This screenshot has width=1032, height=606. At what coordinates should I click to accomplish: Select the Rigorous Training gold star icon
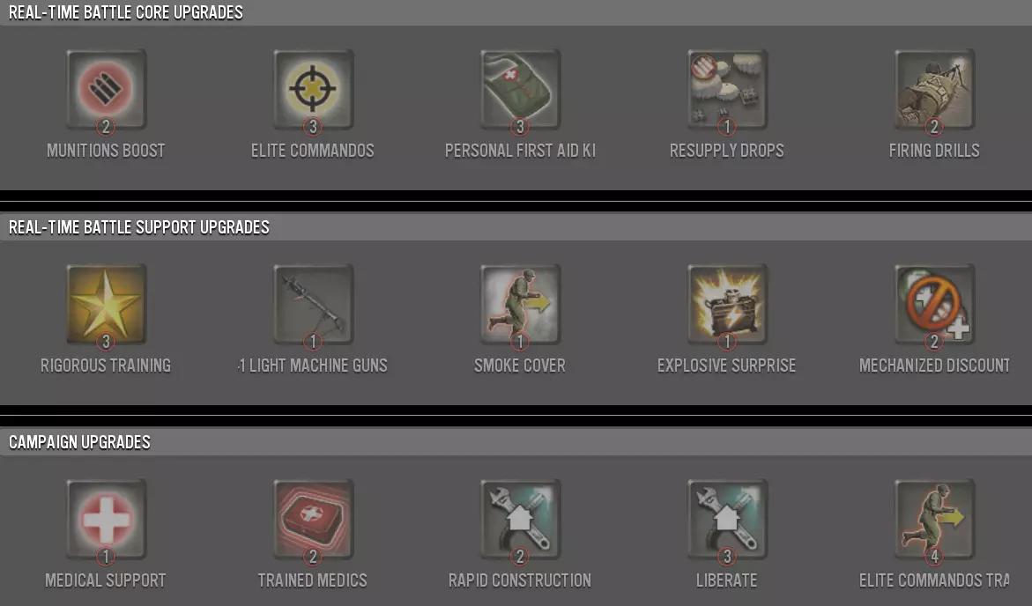(106, 305)
